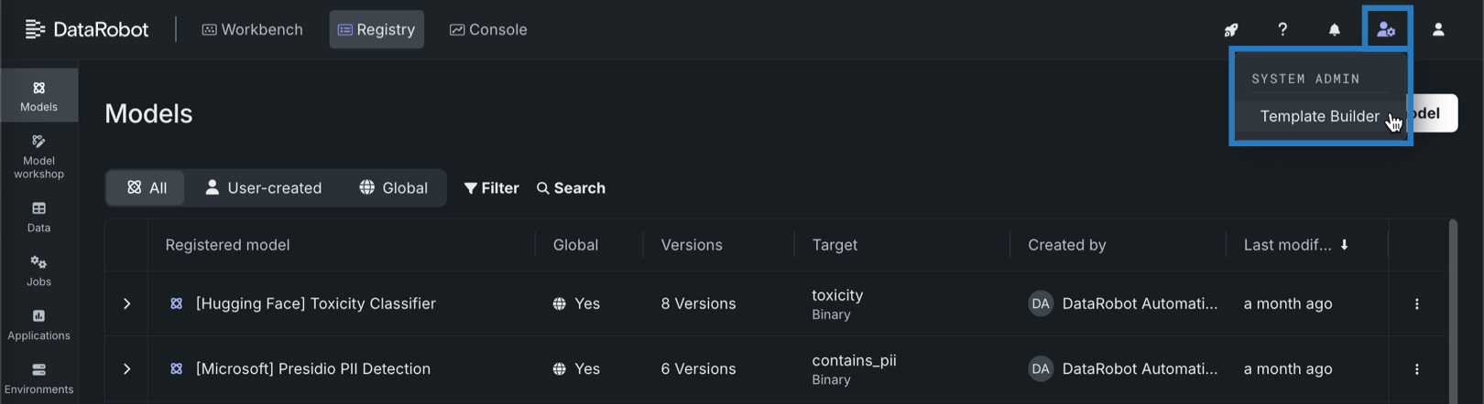Open the notifications bell
Screen dimensions: 1484x404
pyautogui.click(x=1335, y=30)
